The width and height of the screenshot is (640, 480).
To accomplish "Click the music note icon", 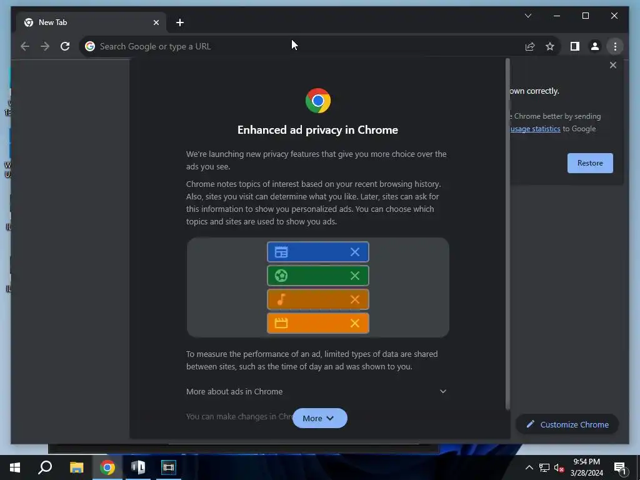I will [x=281, y=299].
